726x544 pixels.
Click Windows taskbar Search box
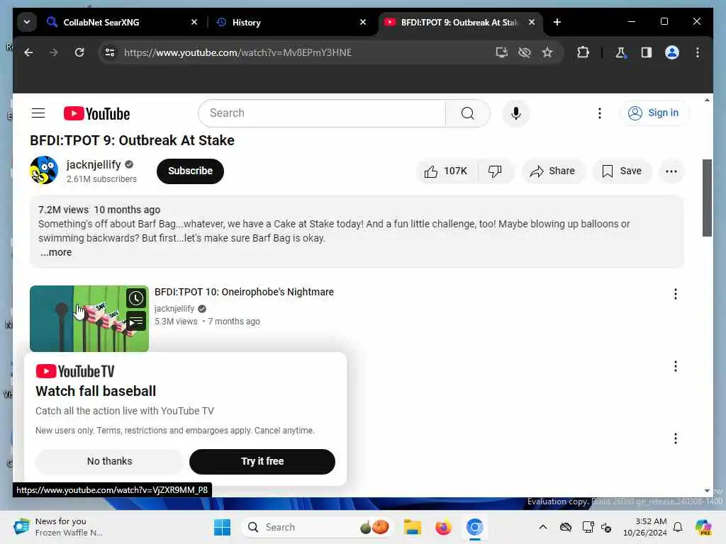(317, 527)
